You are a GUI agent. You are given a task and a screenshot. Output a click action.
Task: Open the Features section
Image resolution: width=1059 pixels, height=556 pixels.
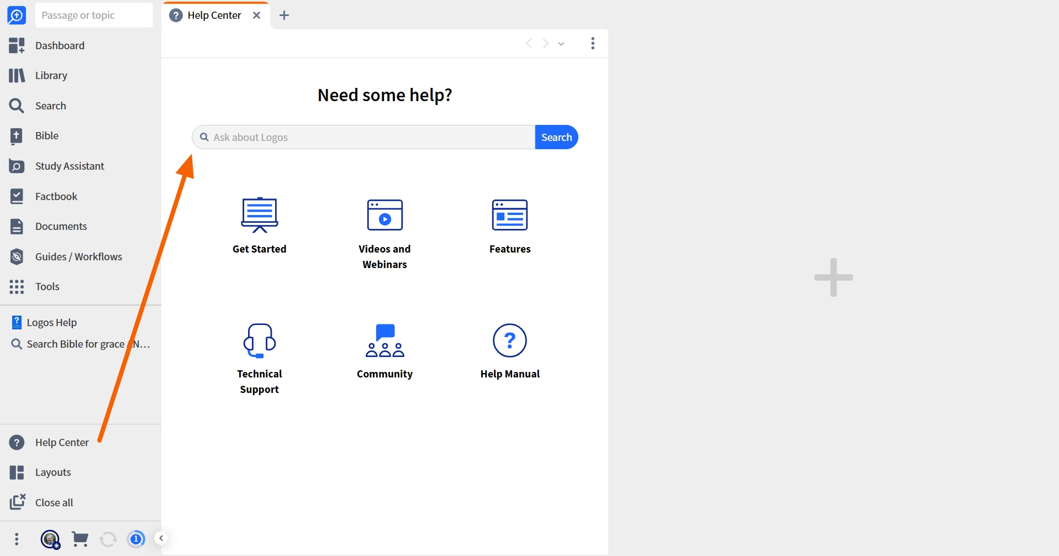pos(510,225)
